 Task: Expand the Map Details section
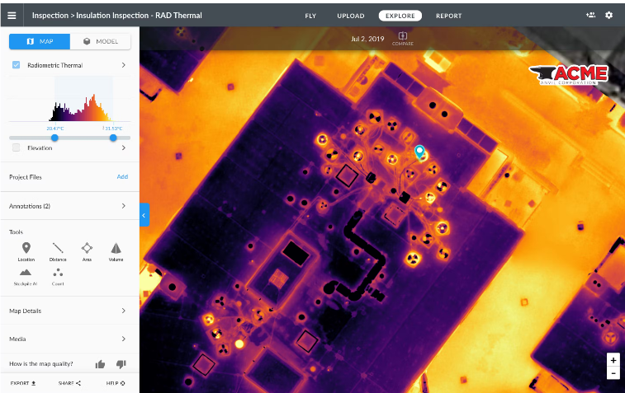pos(69,311)
